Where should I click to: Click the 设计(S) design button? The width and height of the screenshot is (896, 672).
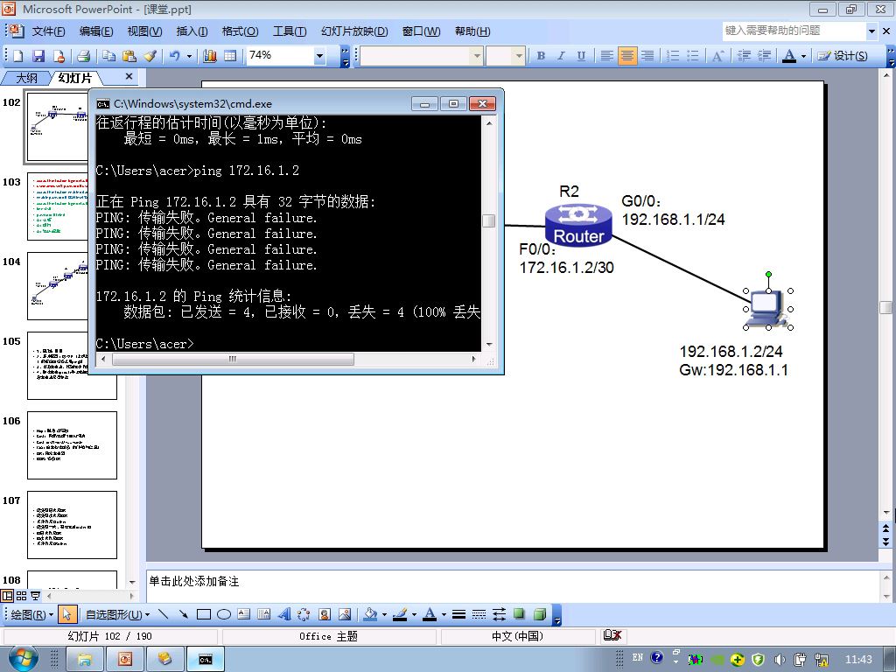[843, 55]
